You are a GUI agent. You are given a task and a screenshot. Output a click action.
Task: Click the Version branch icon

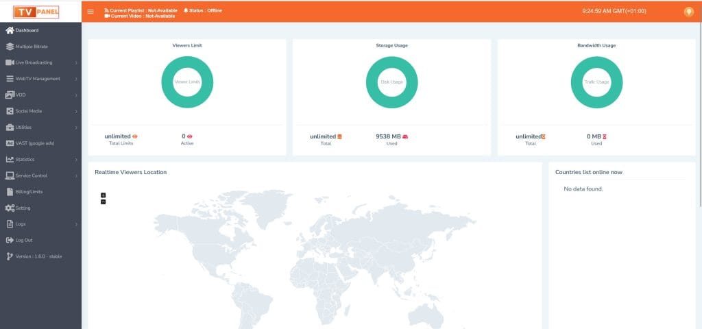point(10,256)
